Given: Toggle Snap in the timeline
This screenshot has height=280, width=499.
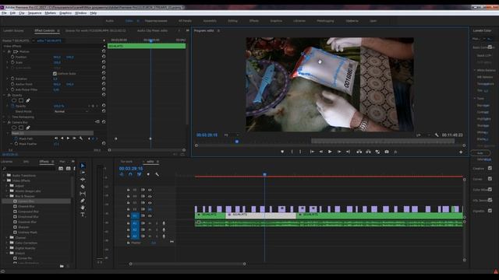Looking at the screenshot, I should click(x=130, y=174).
